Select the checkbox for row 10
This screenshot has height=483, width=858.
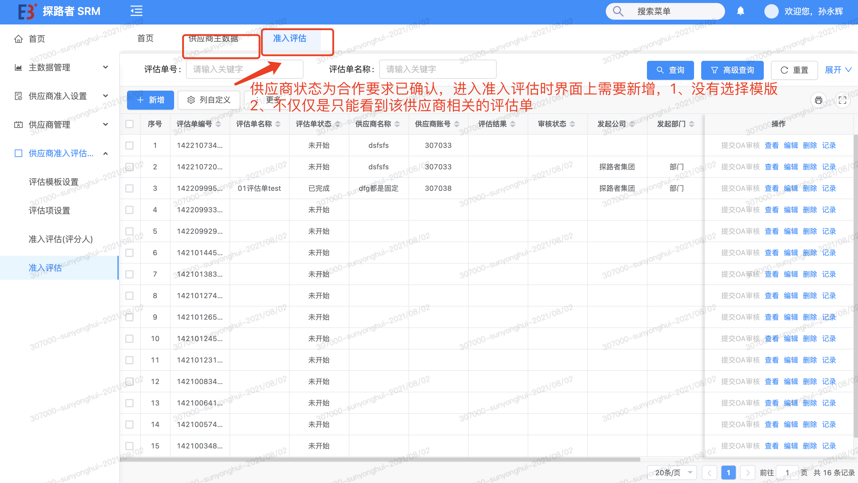[x=129, y=338]
